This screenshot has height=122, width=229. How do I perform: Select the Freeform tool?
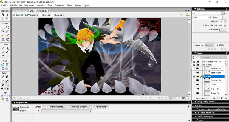[3, 56]
